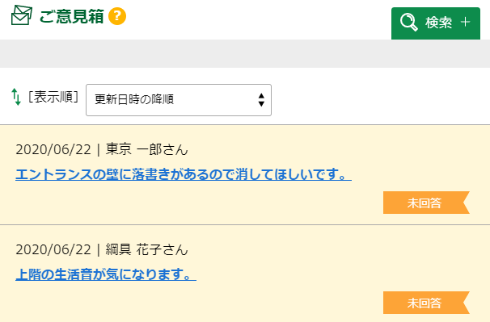The width and height of the screenshot is (490, 322).
Task: Open the 更新日時の降順 sort dropdown
Action: coord(179,100)
